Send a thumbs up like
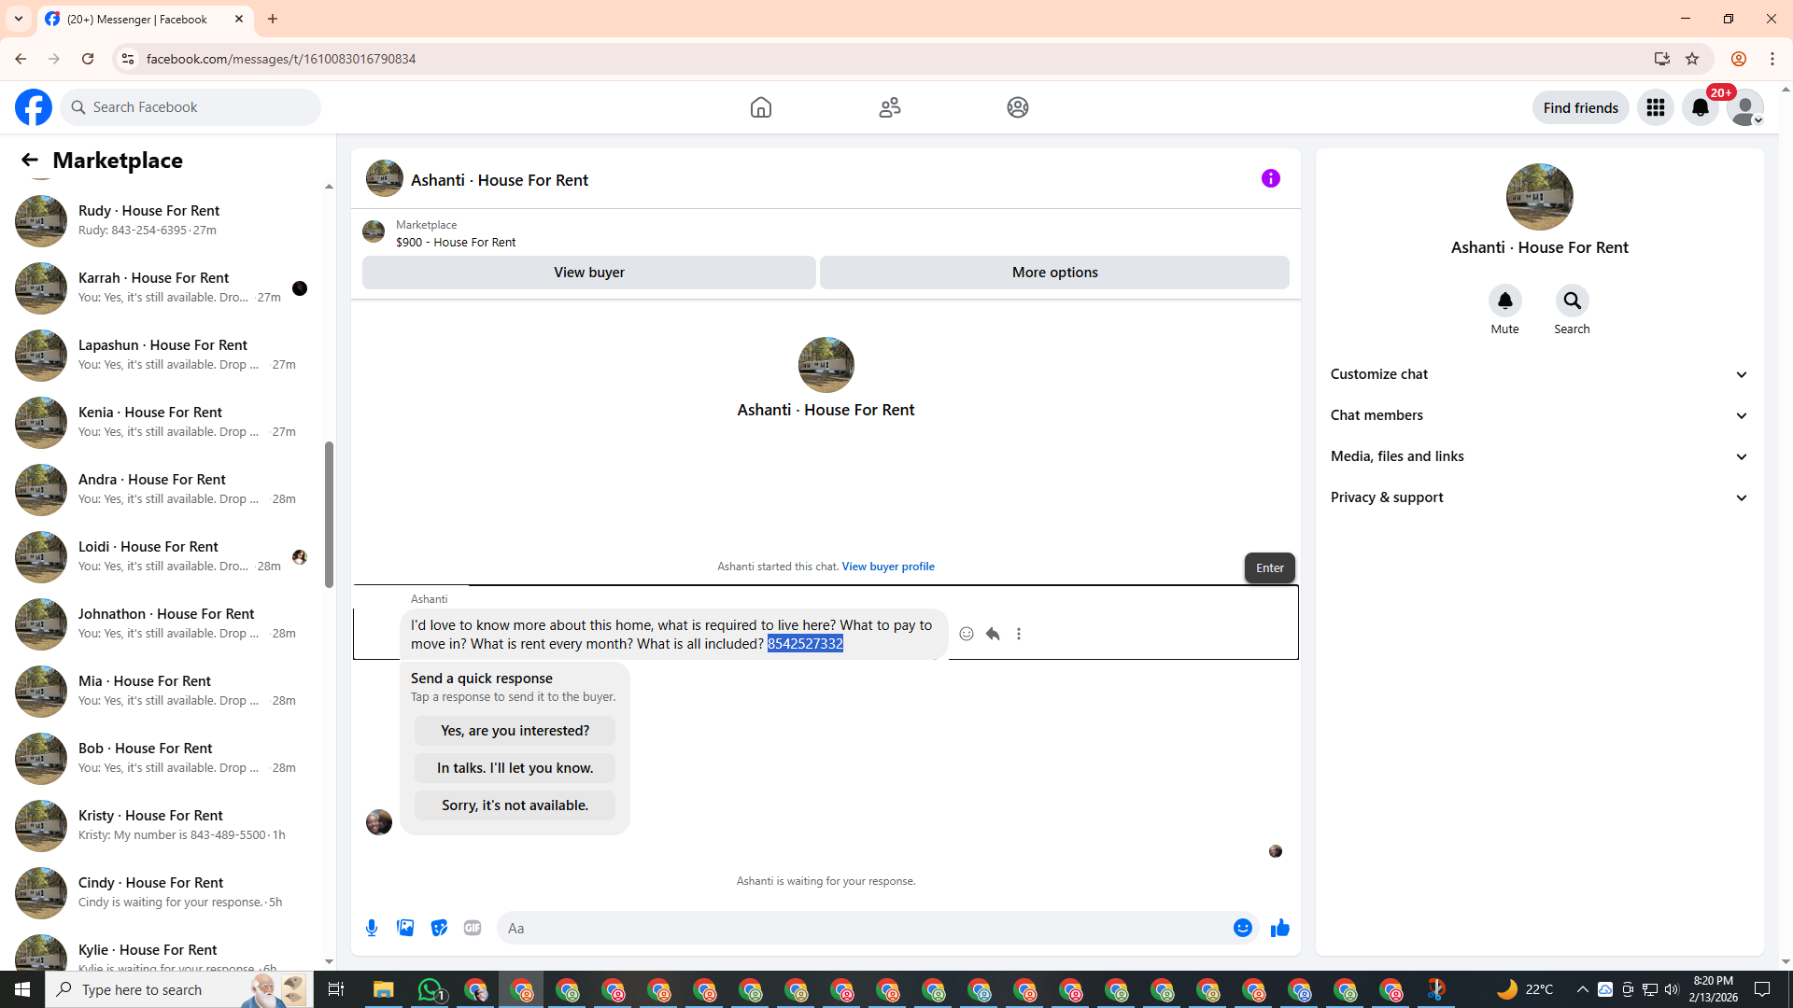Screen dimensions: 1793x1008 click(x=1279, y=928)
